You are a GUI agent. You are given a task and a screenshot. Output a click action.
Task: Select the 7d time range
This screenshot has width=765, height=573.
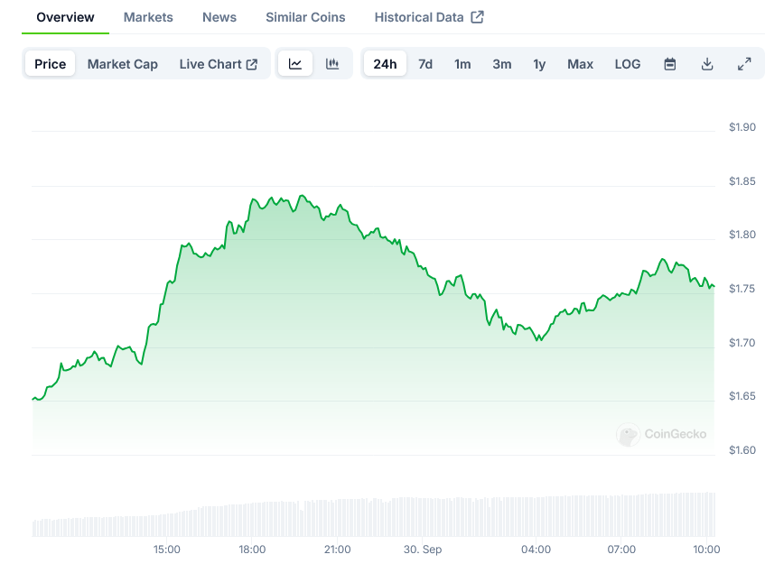coord(425,64)
